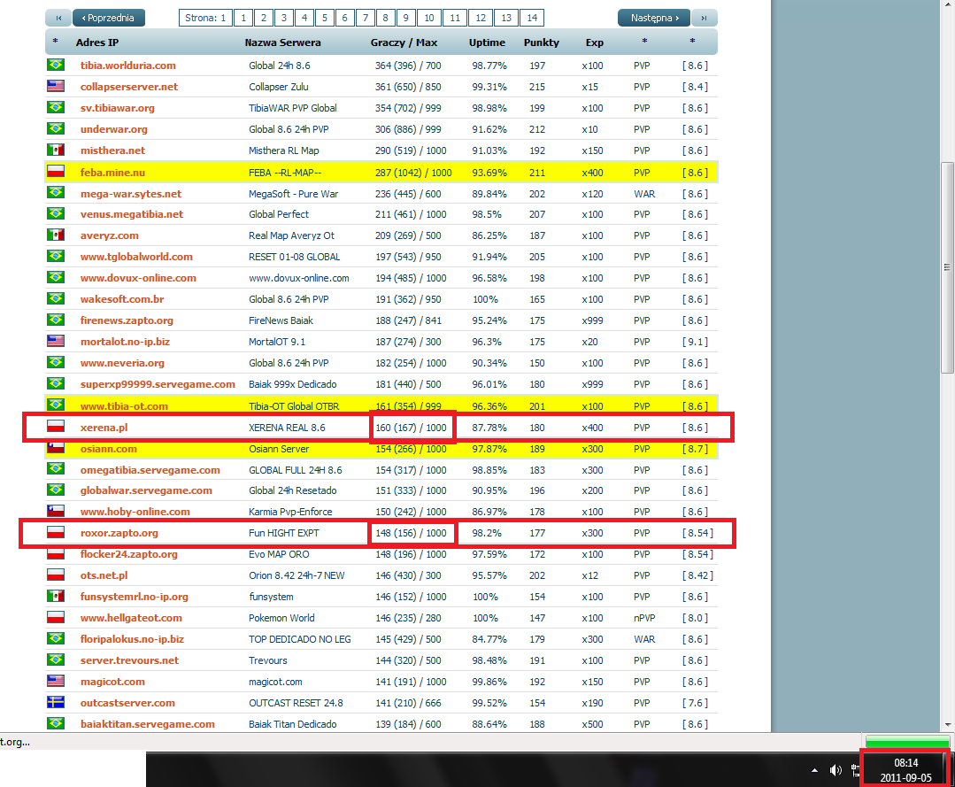This screenshot has height=787, width=955.
Task: Sort by Exp column header
Action: 595,42
